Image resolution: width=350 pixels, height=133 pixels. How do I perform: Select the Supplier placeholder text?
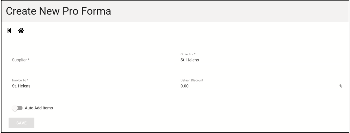click(x=21, y=60)
